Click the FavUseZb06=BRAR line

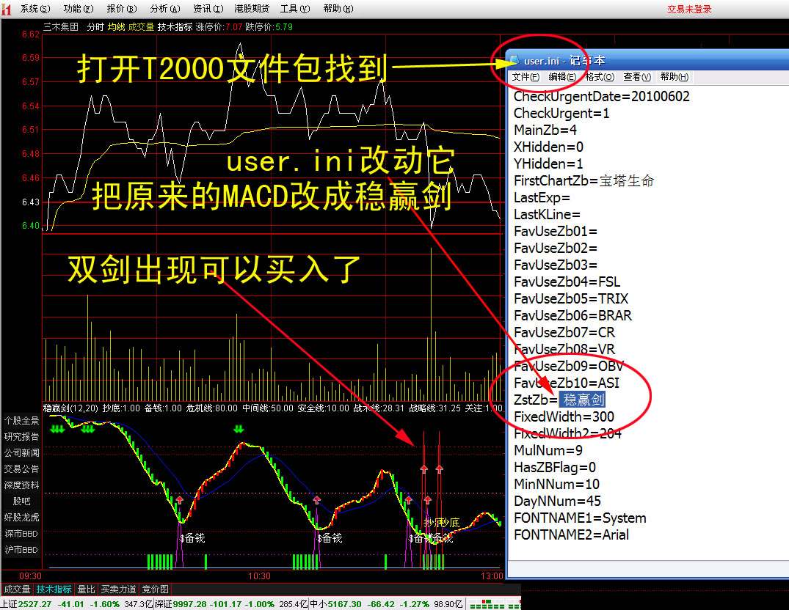[572, 315]
